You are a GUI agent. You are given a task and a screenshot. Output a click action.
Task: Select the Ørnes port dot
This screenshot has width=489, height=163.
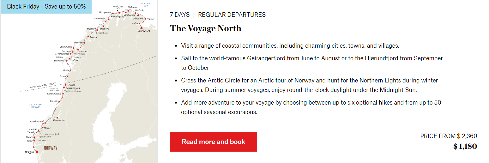point(67,76)
